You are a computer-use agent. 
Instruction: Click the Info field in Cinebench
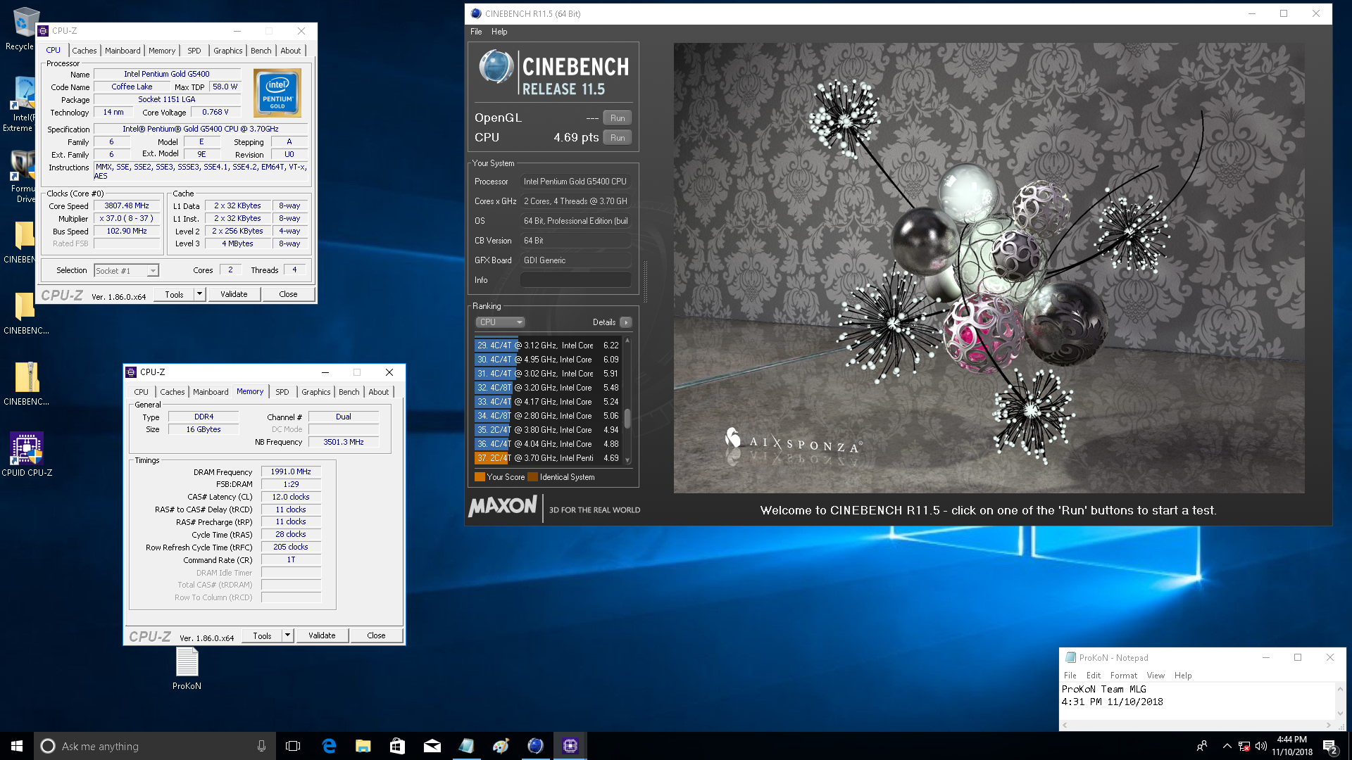point(575,280)
